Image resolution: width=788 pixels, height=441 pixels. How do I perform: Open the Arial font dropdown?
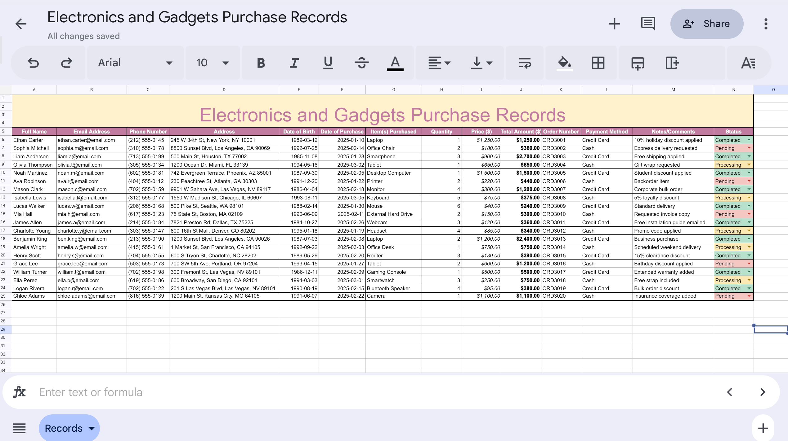[135, 63]
